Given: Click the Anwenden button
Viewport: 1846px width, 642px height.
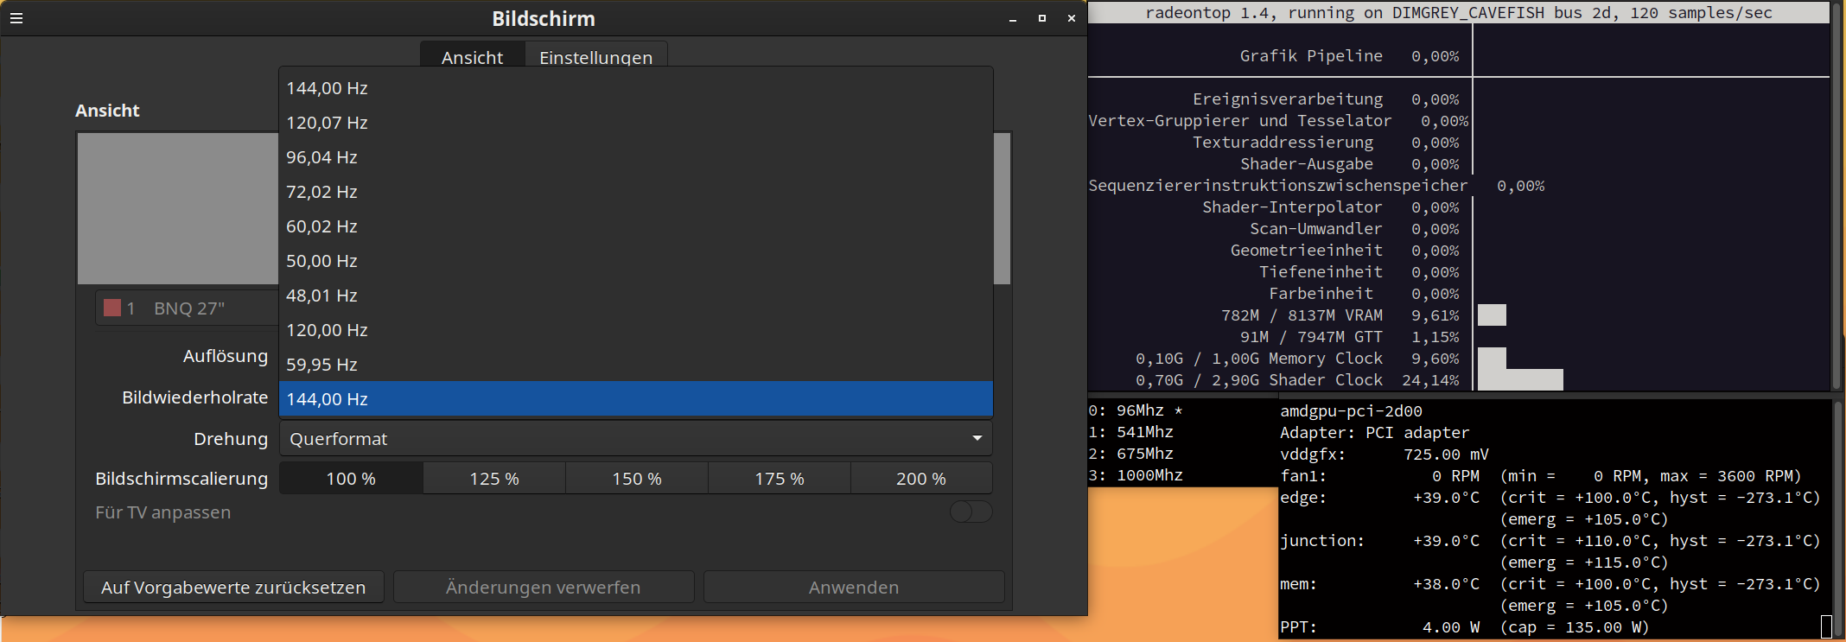Looking at the screenshot, I should coord(854,588).
